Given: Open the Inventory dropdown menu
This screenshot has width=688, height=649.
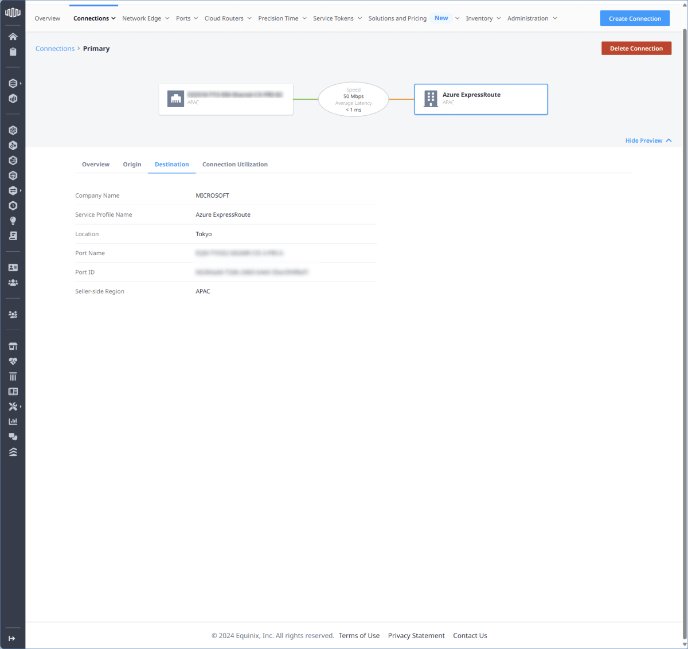Looking at the screenshot, I should pos(483,18).
